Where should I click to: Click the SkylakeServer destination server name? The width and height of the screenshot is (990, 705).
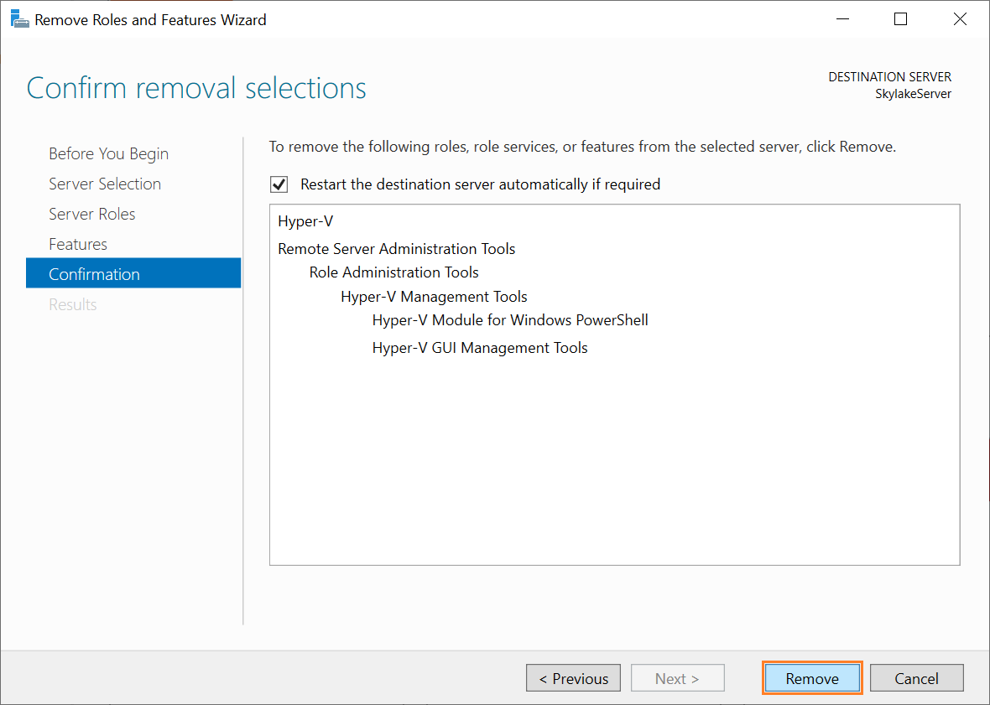(x=913, y=94)
